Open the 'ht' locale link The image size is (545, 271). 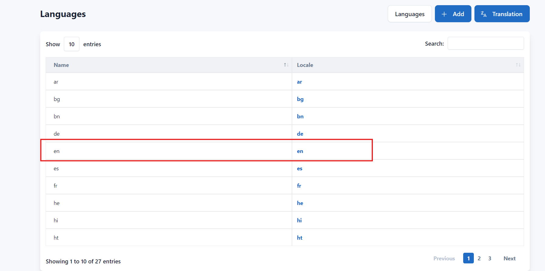(300, 238)
